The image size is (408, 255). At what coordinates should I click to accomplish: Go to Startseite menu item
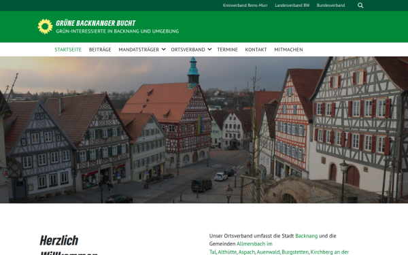click(x=68, y=50)
